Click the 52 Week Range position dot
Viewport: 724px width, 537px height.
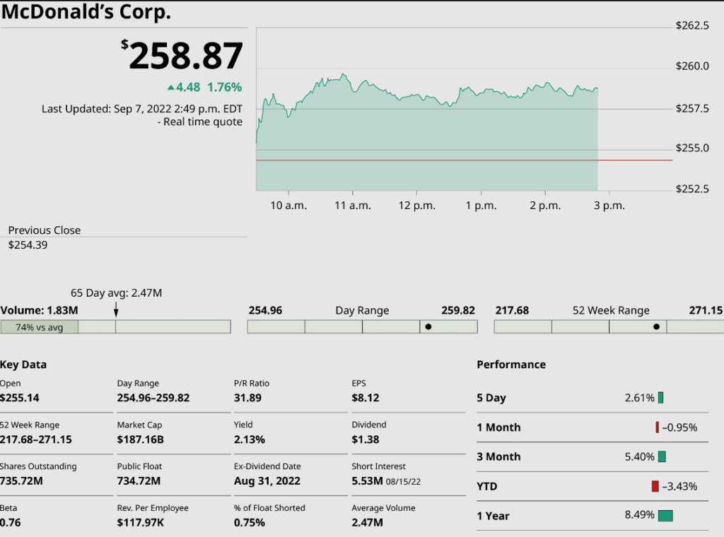tap(656, 326)
